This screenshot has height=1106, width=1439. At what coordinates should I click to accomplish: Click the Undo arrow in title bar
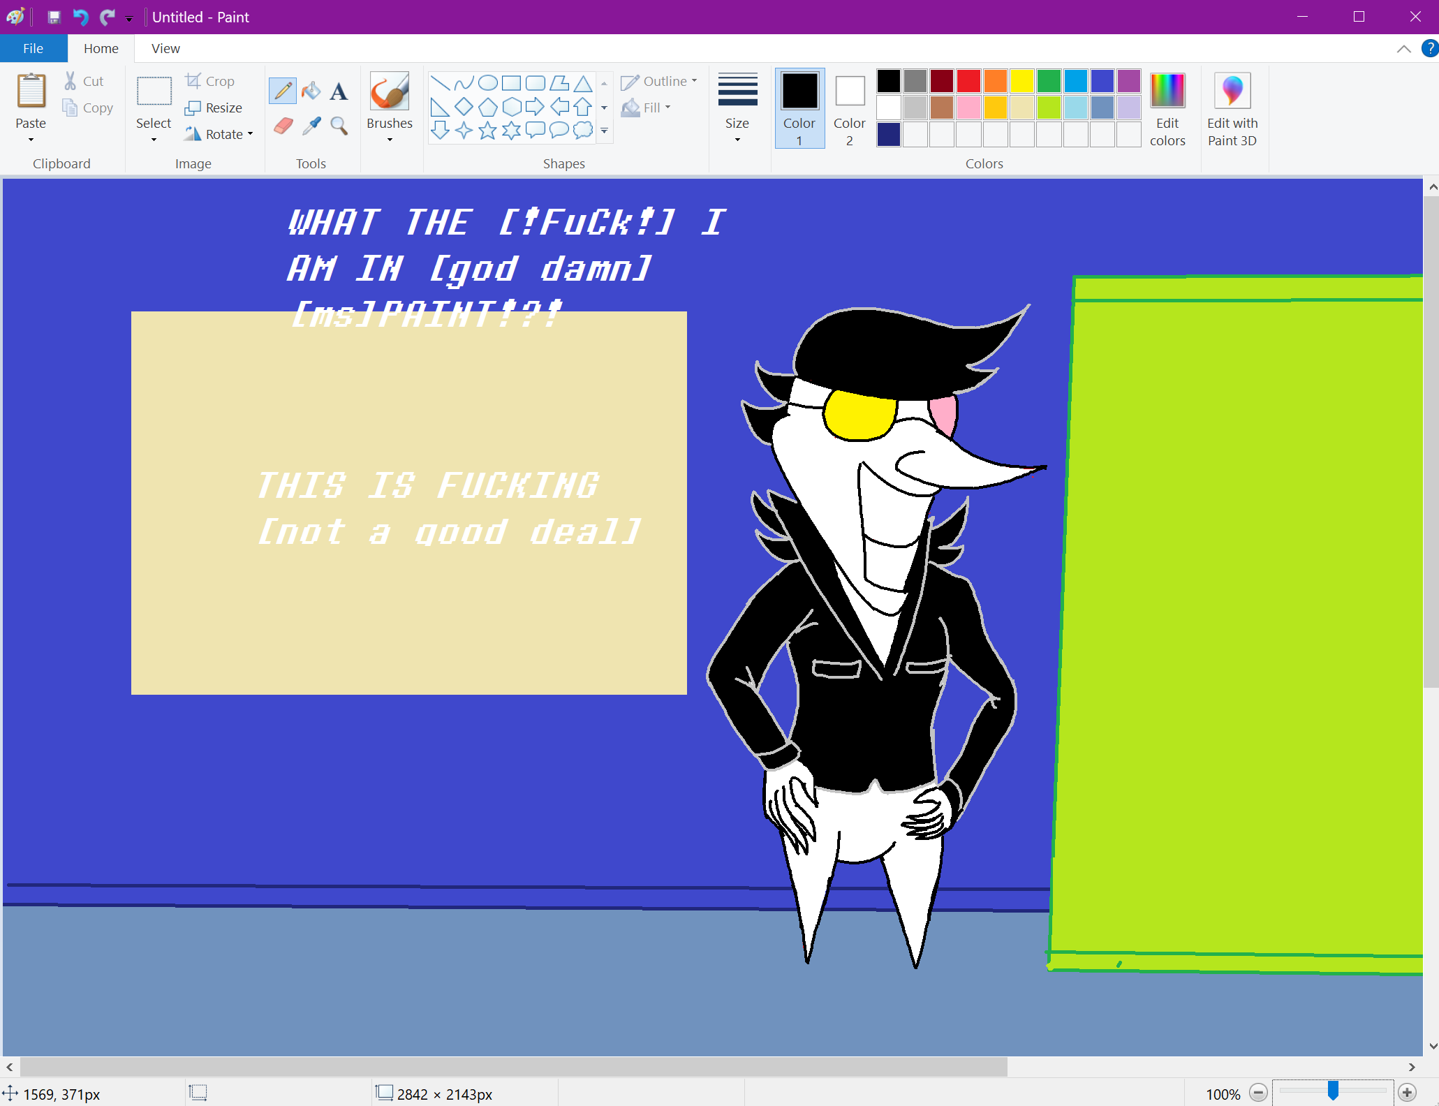[x=81, y=17]
